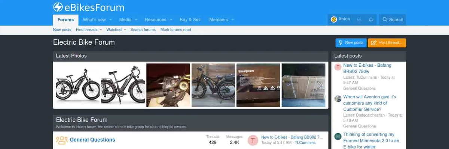Open sidebar thread New to E-bikes Bafang BBS02 750w

pyautogui.click(x=367, y=68)
